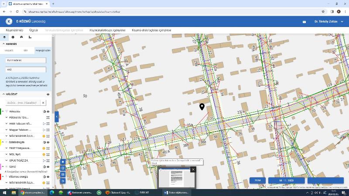Clear the network filter with X button
This screenshot has height=196, width=349.
(43, 103)
